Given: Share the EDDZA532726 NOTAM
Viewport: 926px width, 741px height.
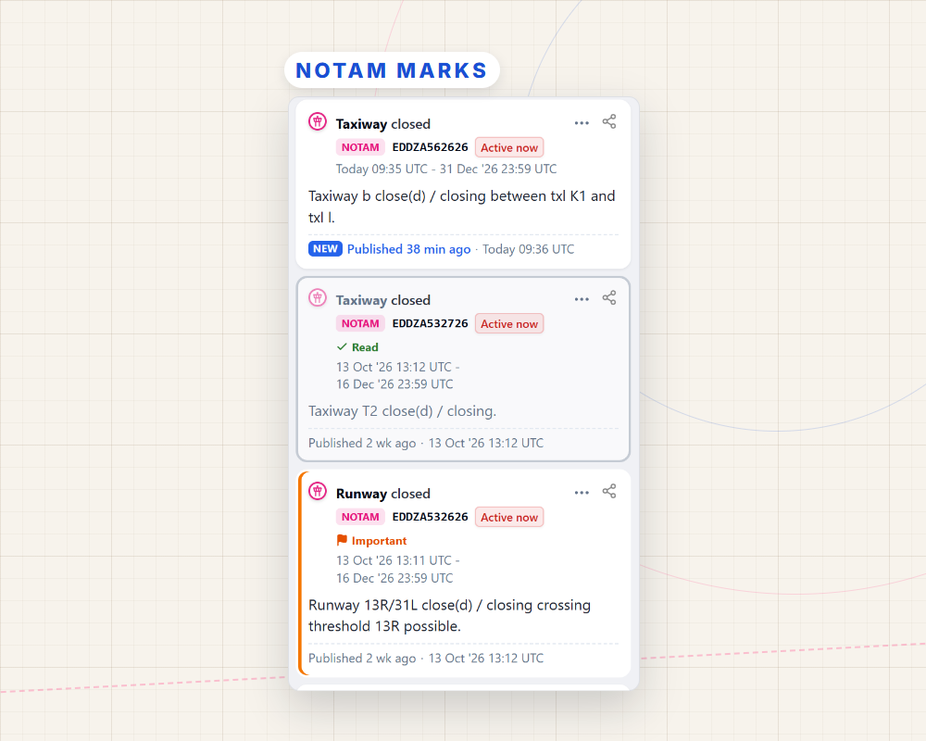Looking at the screenshot, I should (x=609, y=298).
